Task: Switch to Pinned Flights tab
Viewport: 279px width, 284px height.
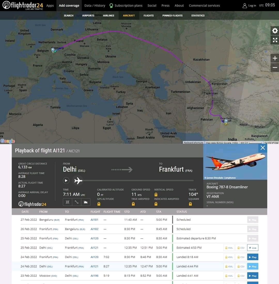Action: click(x=172, y=15)
